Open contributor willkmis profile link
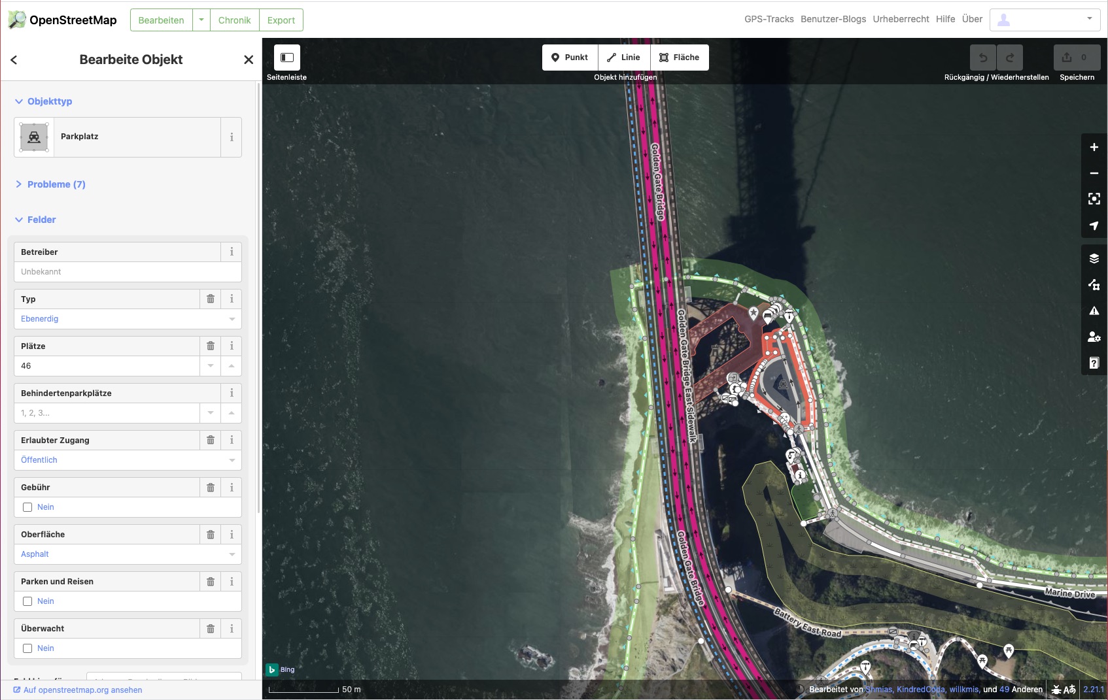Viewport: 1108px width, 700px height. (964, 690)
